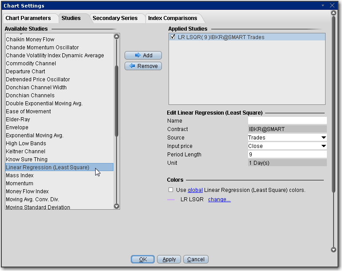342x271 pixels.
Task: Enable use global Linear Regression colors checkbox
Action: point(171,190)
